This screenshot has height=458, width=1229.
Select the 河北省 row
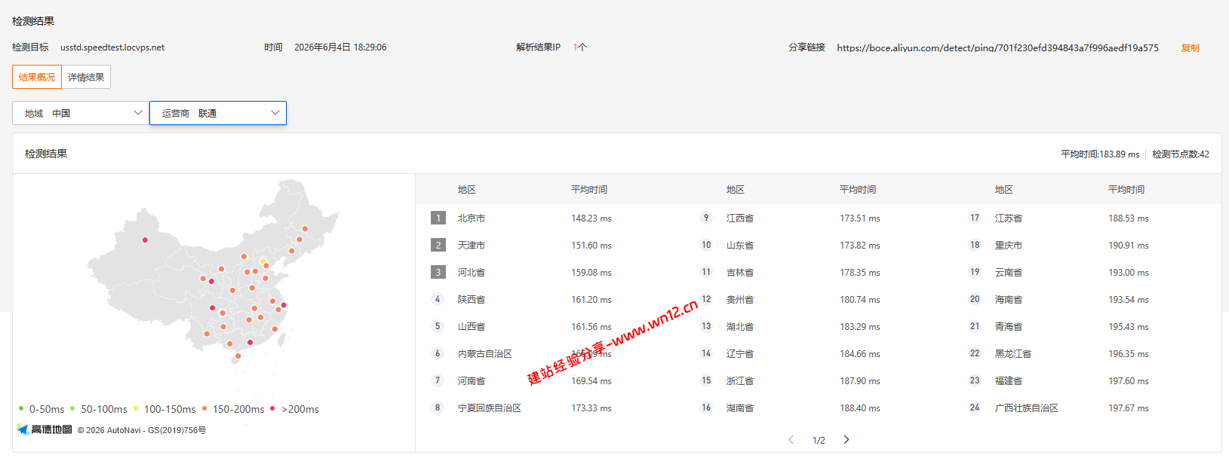(x=550, y=272)
